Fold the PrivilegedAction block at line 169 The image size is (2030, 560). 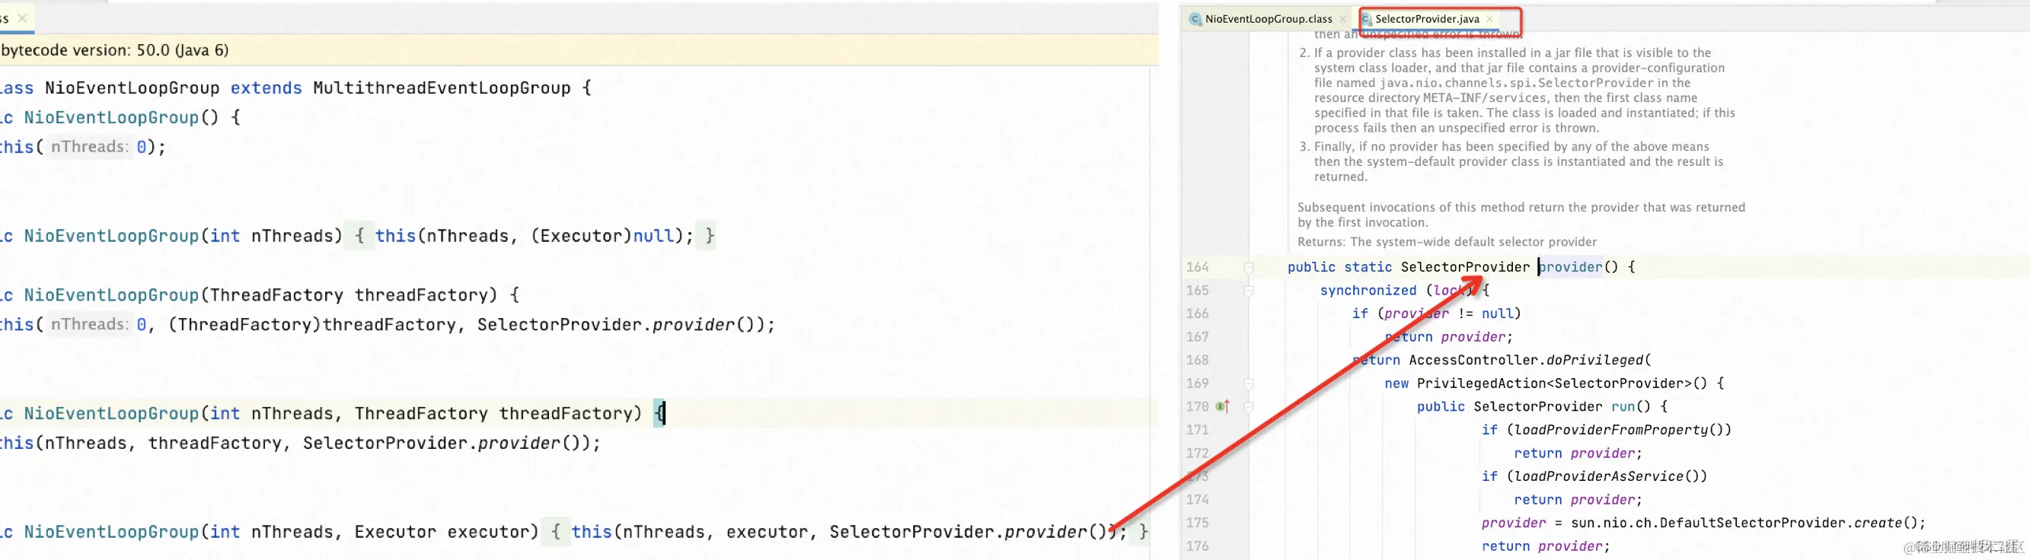(x=1248, y=383)
